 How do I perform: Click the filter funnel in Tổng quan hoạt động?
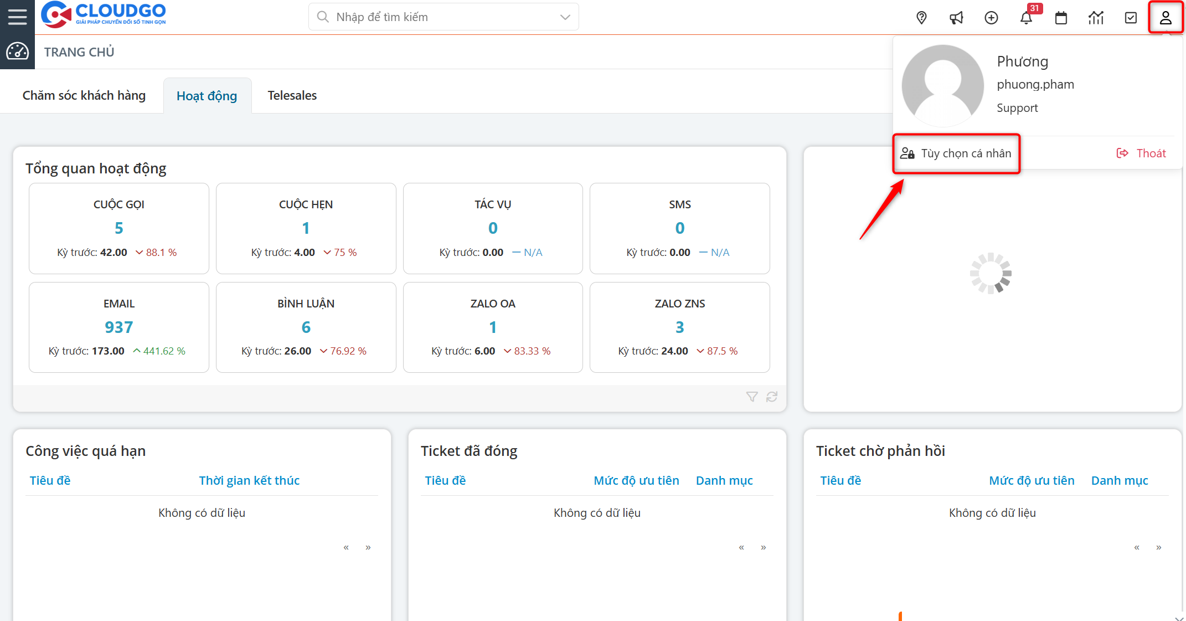[x=751, y=397]
